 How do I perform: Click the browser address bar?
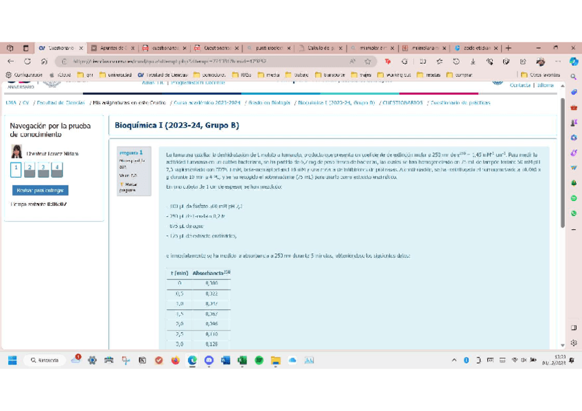click(x=206, y=61)
